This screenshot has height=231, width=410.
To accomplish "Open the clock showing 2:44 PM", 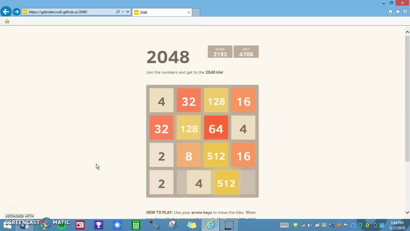I will point(397,225).
